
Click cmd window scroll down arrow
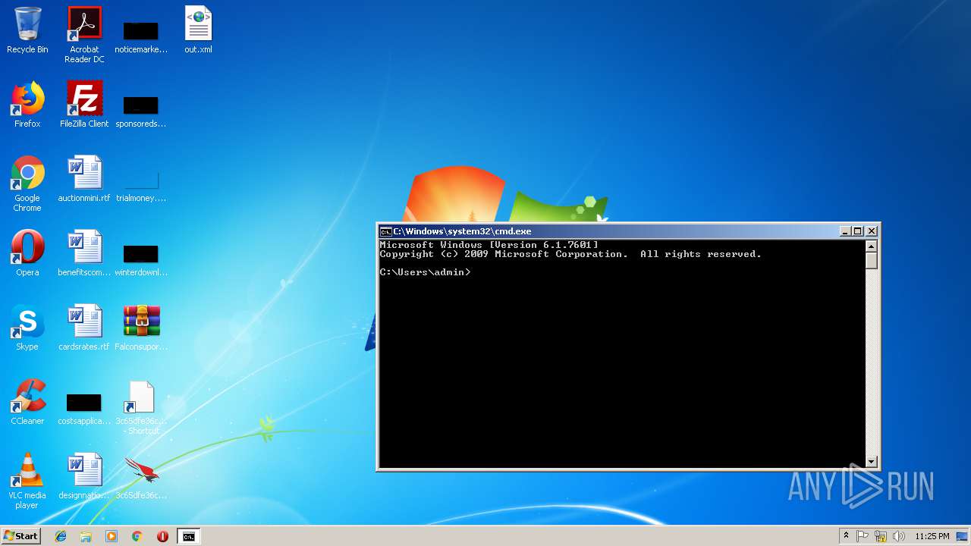[872, 461]
